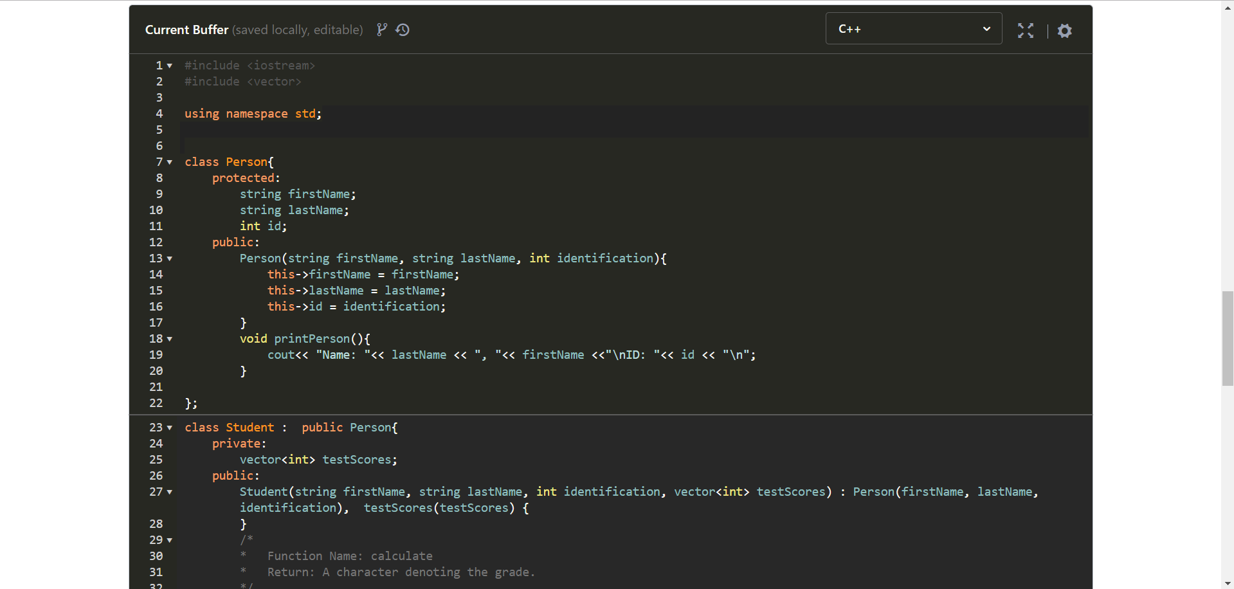Click 'public:' on line 12
The width and height of the screenshot is (1234, 589).
coord(235,242)
